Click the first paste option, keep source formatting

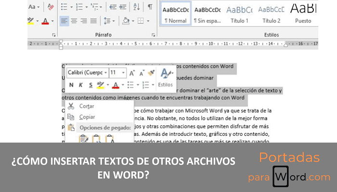coord(84,139)
